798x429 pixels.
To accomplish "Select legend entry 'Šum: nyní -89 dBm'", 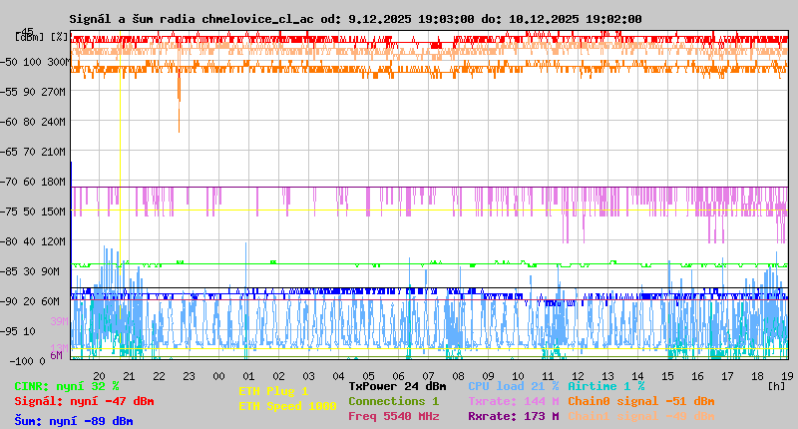I will (74, 421).
